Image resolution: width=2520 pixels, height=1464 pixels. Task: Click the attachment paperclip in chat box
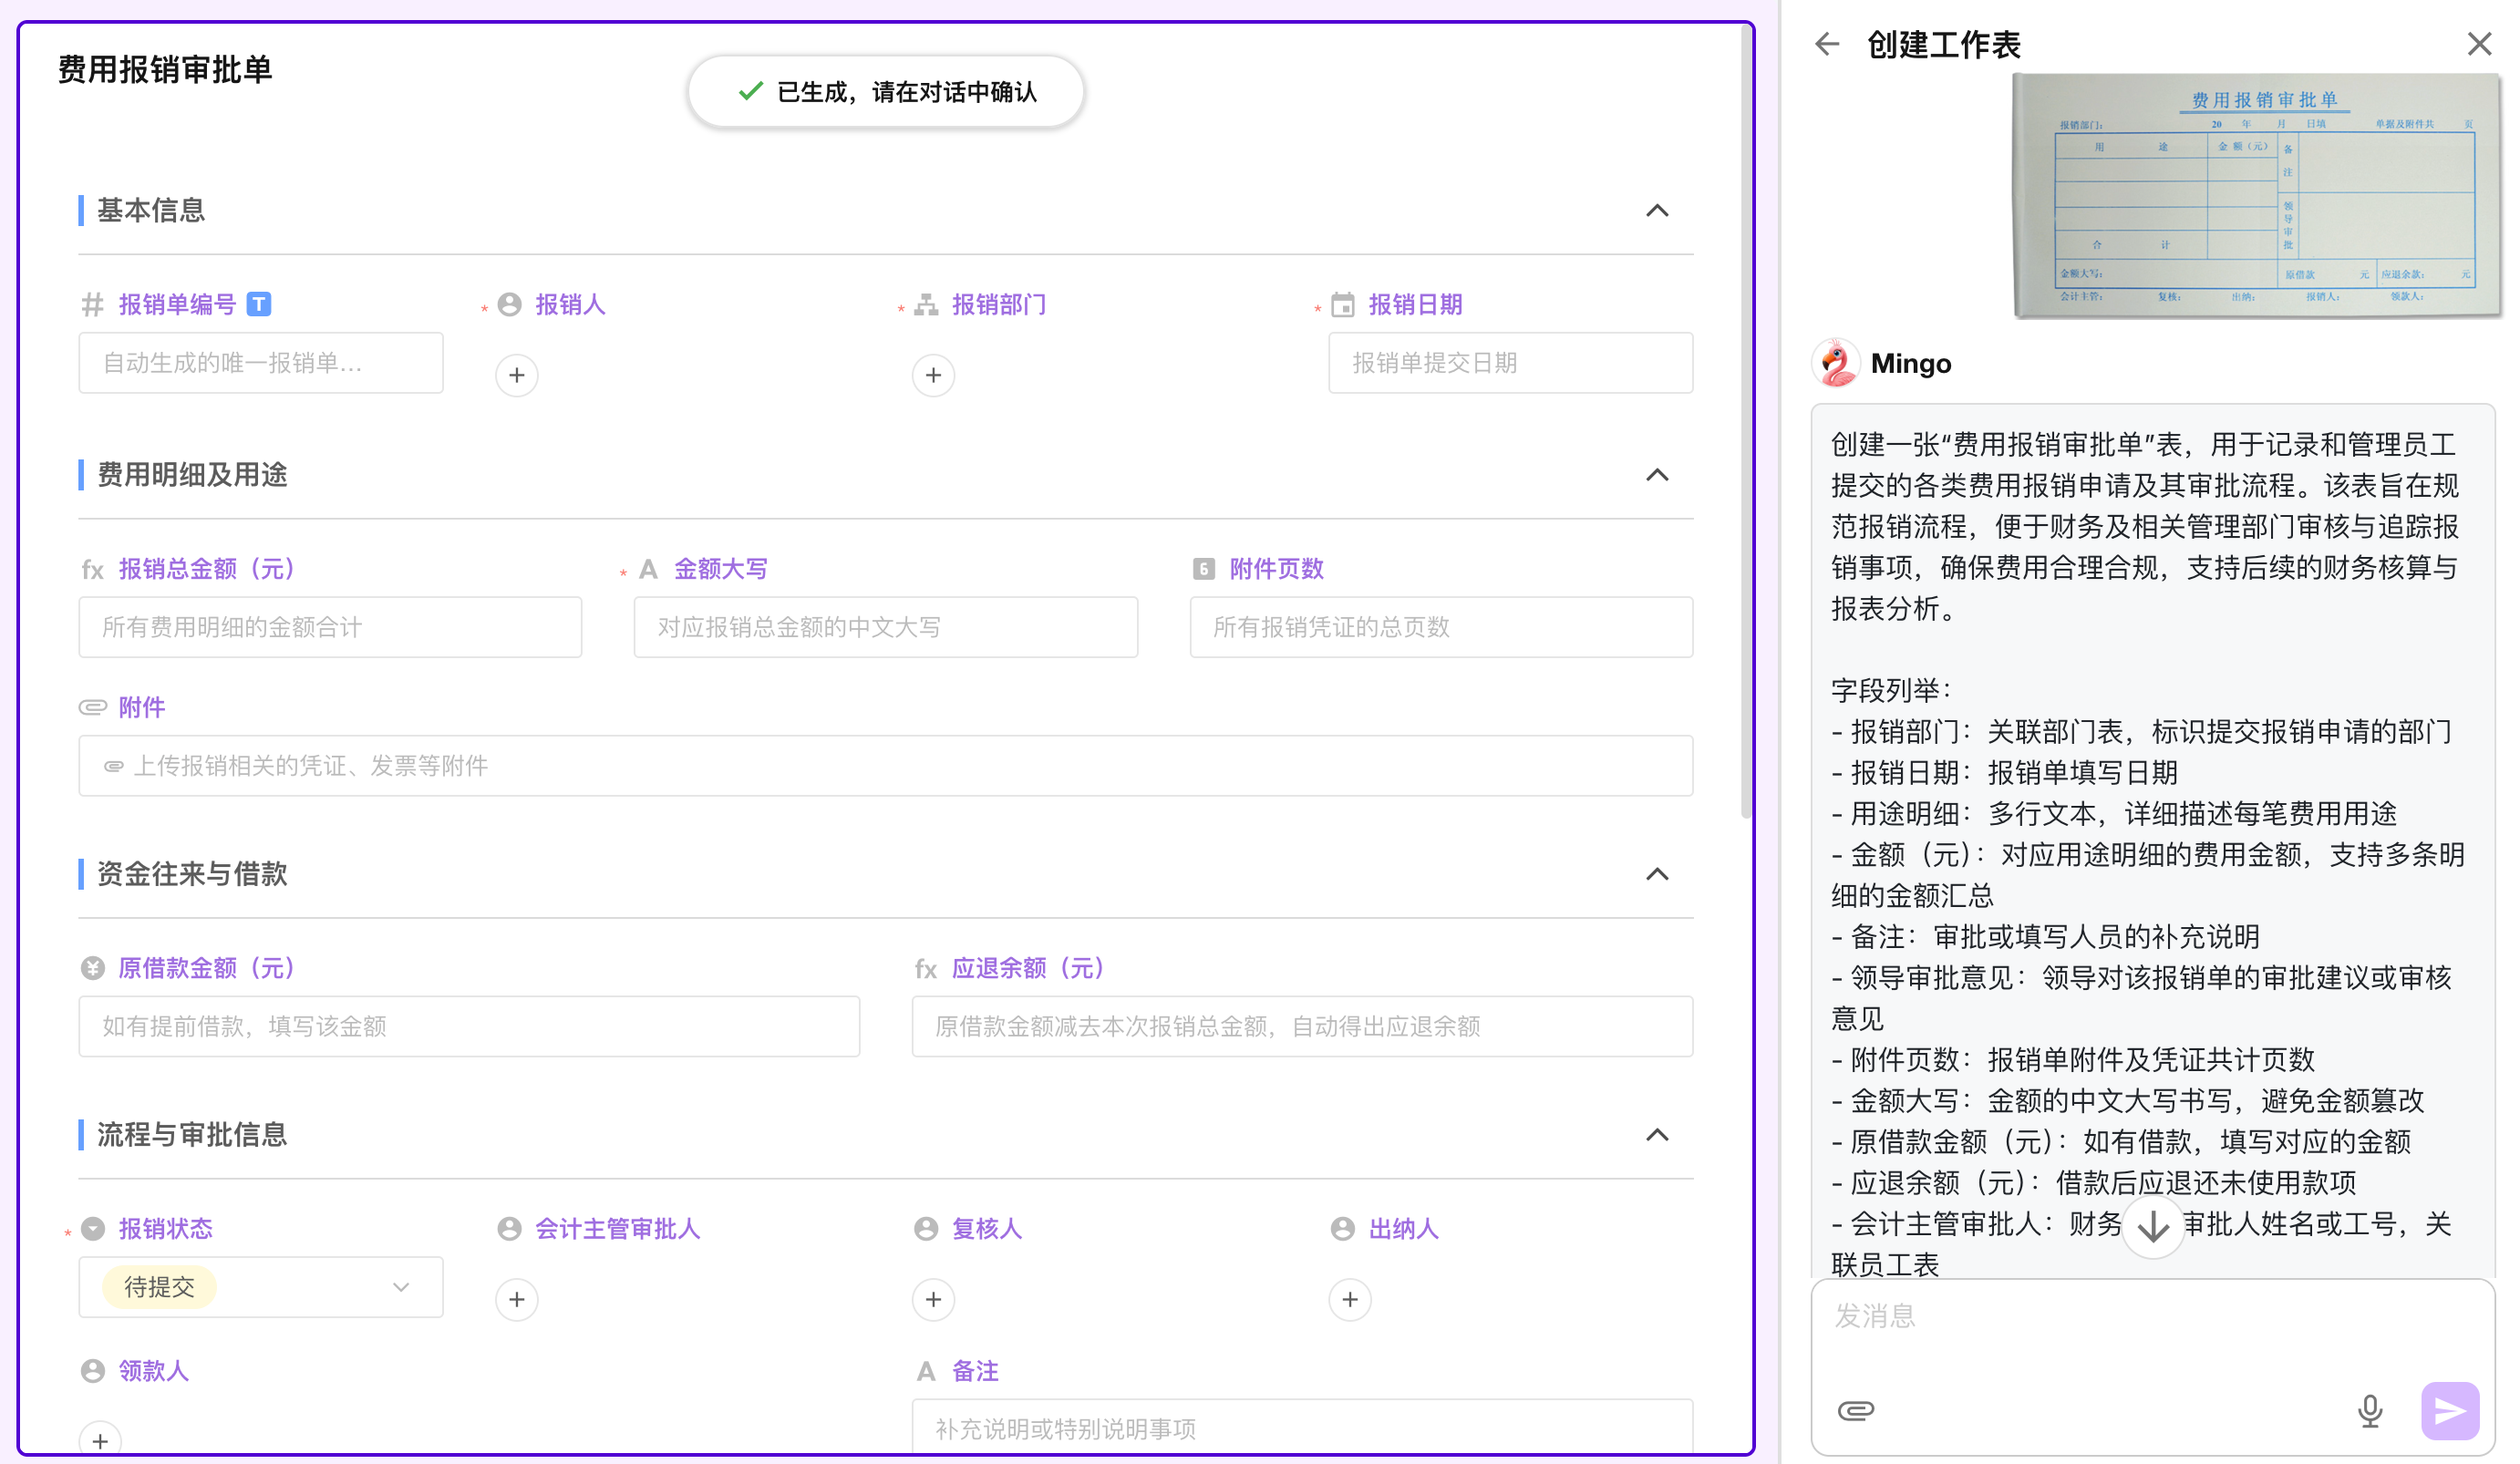point(1855,1410)
